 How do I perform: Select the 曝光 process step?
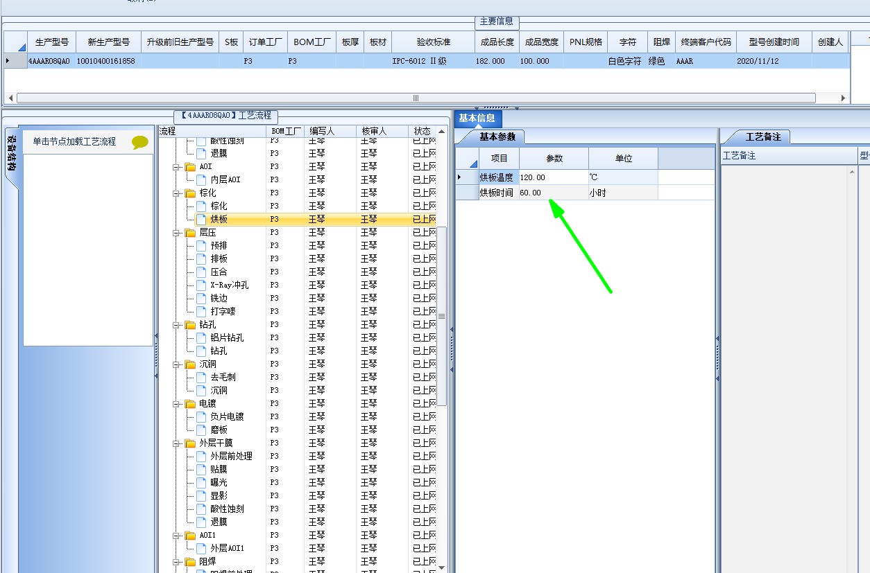pos(219,482)
